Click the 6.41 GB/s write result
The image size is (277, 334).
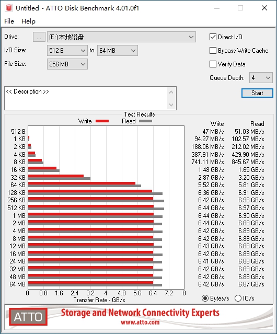click(211, 261)
